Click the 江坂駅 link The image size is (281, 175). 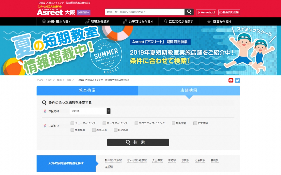[109, 167]
